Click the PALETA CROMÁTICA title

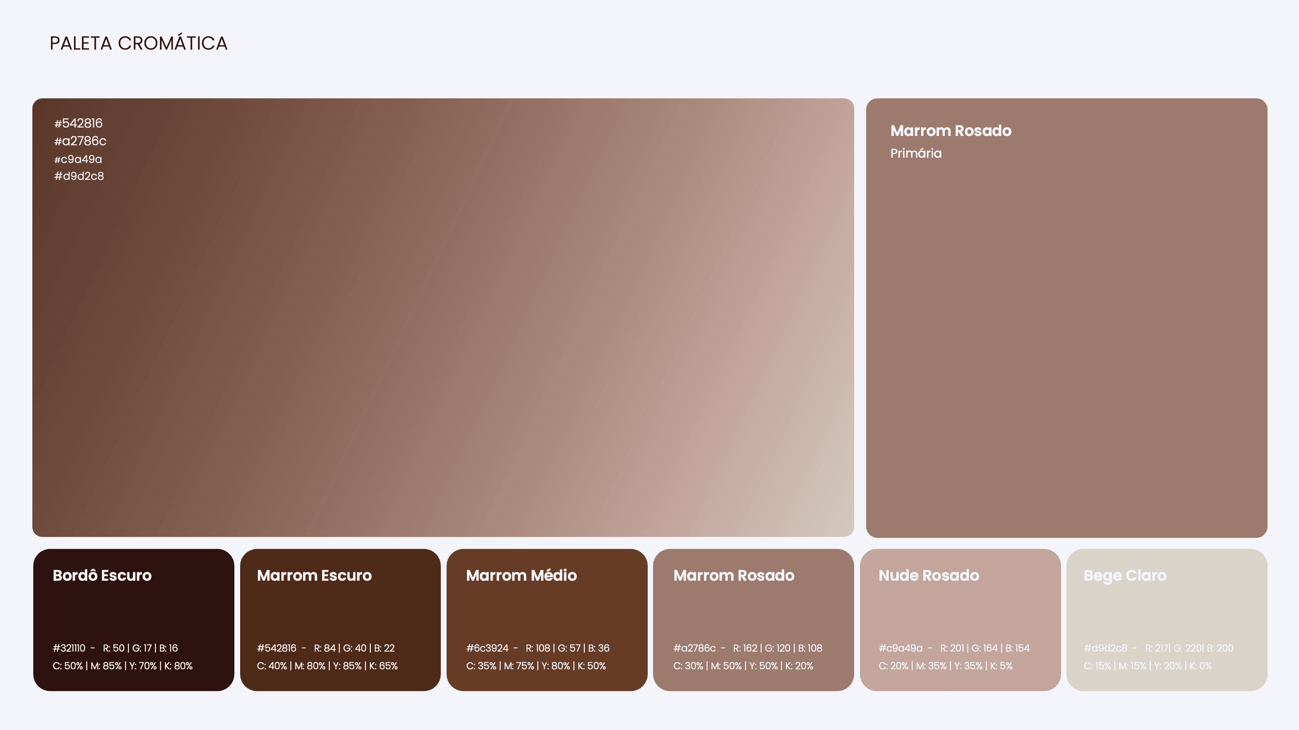[139, 43]
